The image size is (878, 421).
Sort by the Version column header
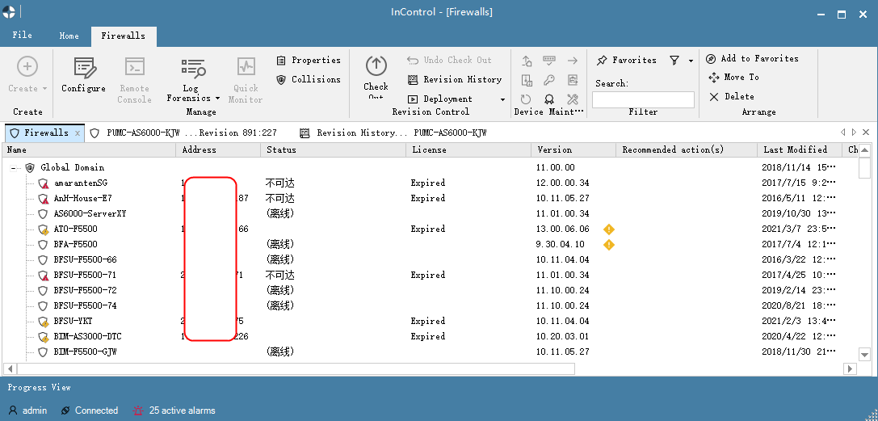pyautogui.click(x=573, y=150)
